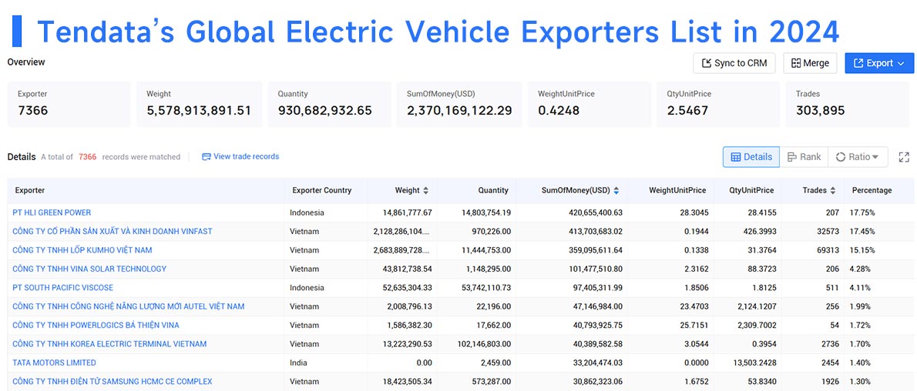The width and height of the screenshot is (917, 391).
Task: Open KOREA ELECTRIC TERMINAL VIETNAM link
Action: [109, 343]
